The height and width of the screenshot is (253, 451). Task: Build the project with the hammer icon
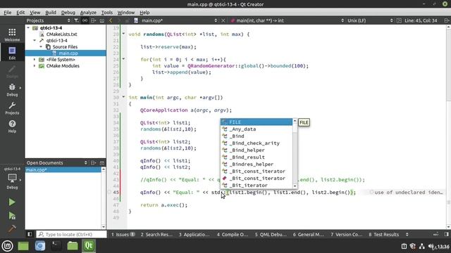(x=12, y=228)
